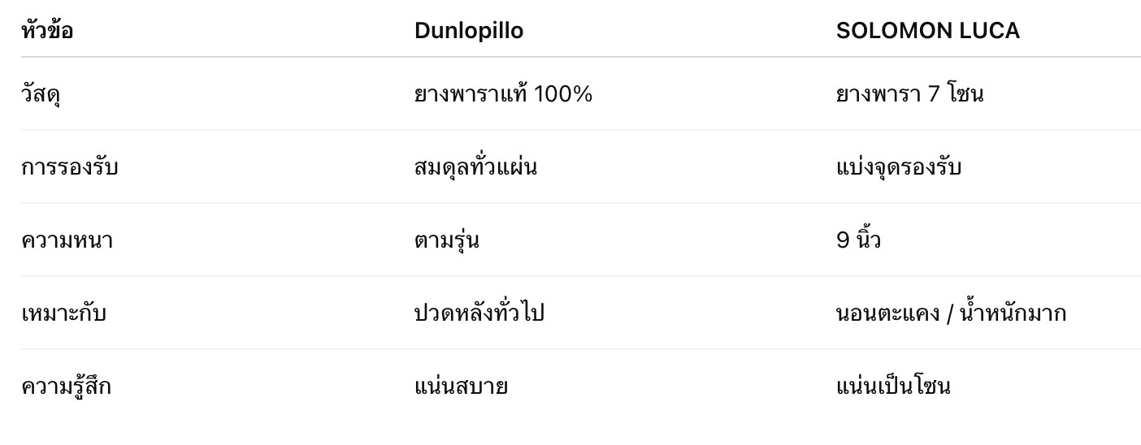Select the ปวดหลังทั่วไป cell
Screen dimensions: 1141x445
click(479, 313)
